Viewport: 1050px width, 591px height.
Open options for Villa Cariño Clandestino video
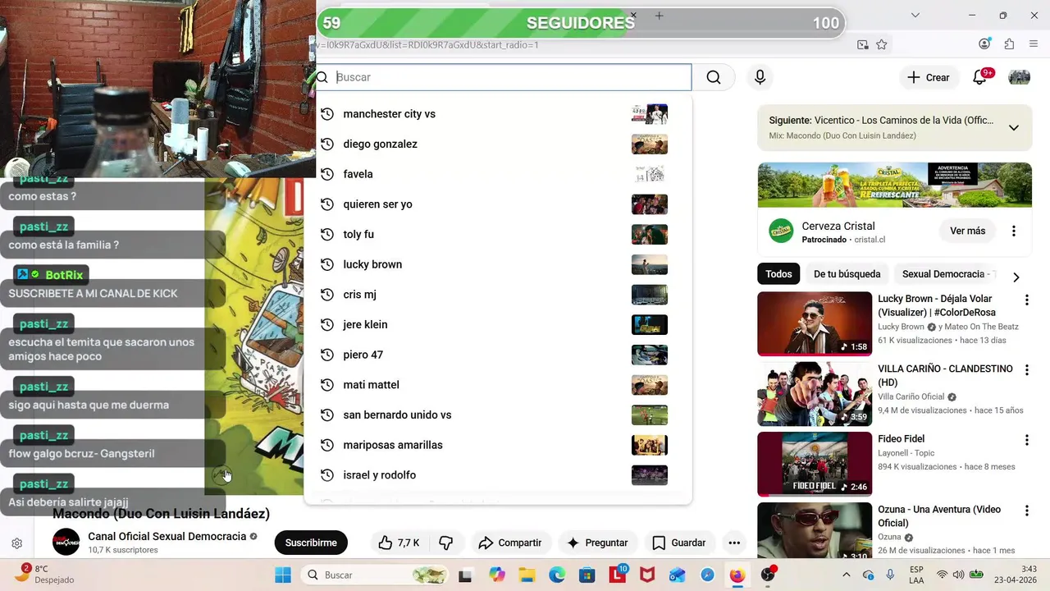[1026, 370]
